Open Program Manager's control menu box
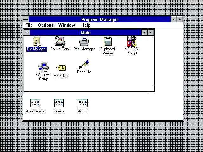Screen dimensions: 203x152 point(26,19)
